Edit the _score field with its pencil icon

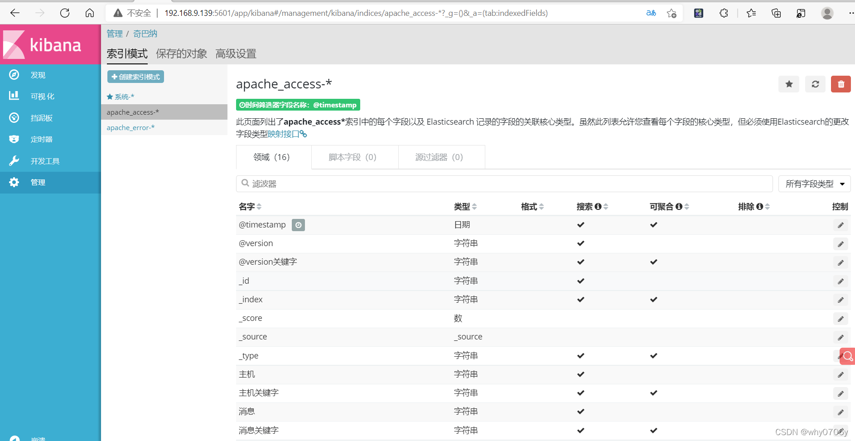(x=841, y=319)
